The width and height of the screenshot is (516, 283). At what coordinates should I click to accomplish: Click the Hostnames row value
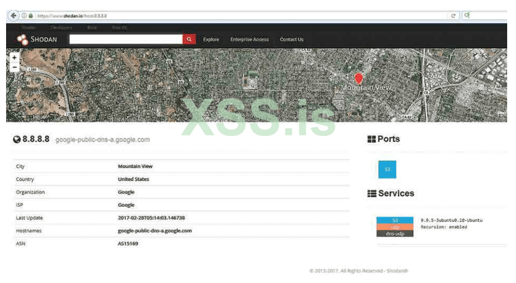tap(155, 230)
